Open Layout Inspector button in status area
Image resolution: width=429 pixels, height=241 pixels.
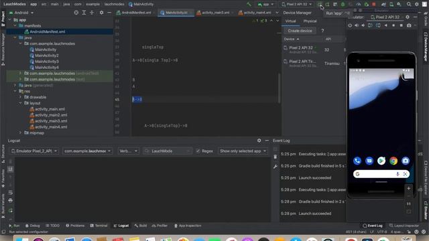(404, 226)
